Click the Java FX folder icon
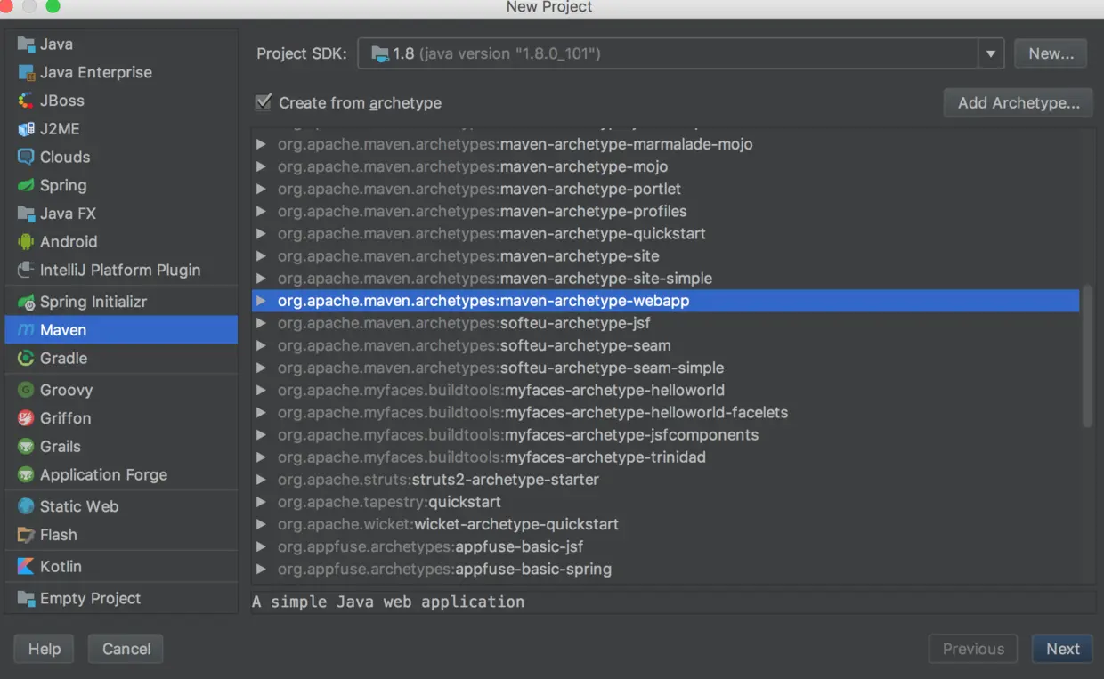The height and width of the screenshot is (679, 1104). click(26, 214)
